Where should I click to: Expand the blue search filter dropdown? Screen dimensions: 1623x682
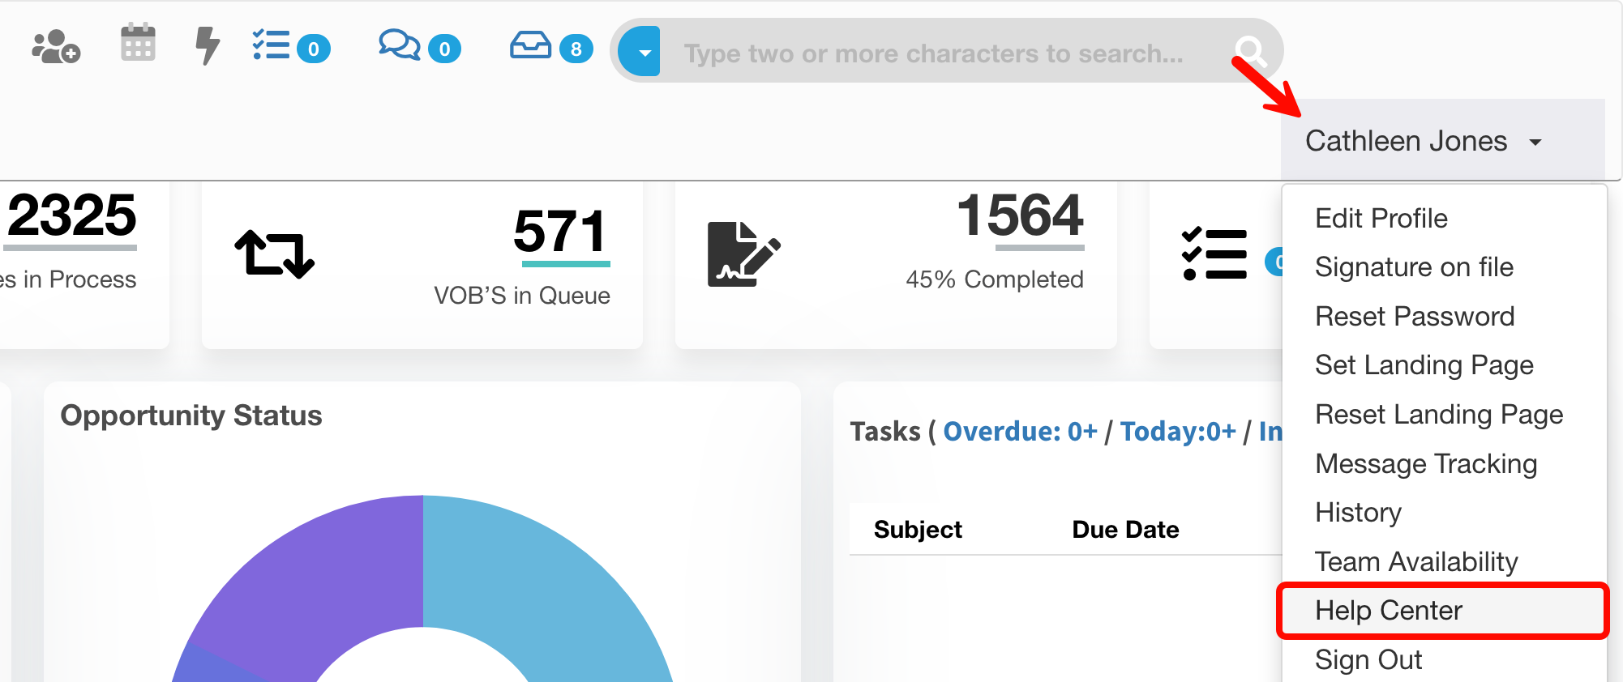(x=640, y=52)
